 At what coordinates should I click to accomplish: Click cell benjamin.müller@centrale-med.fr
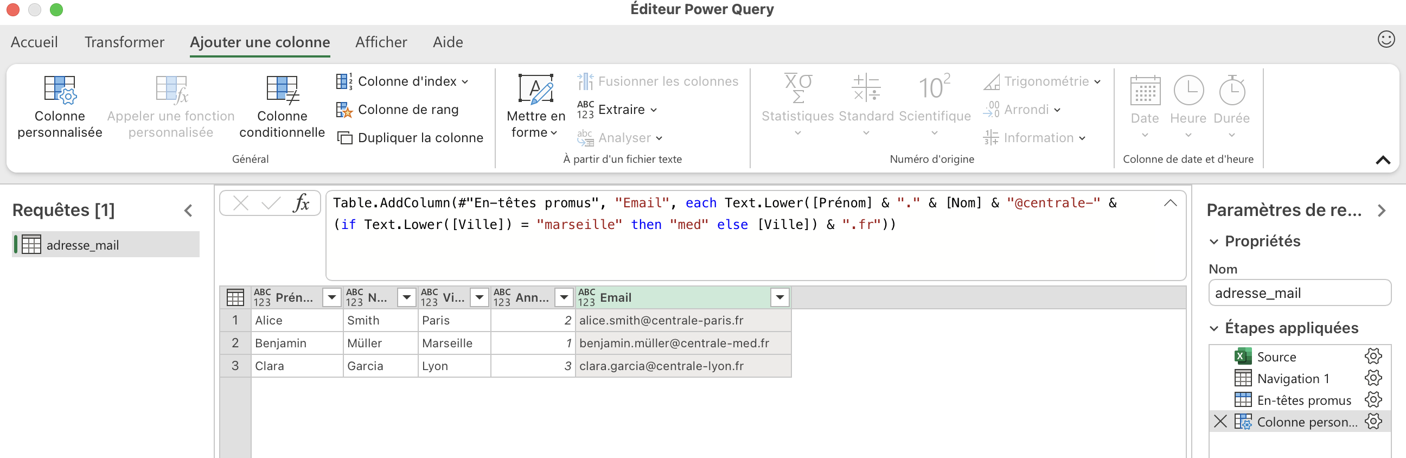pos(682,343)
